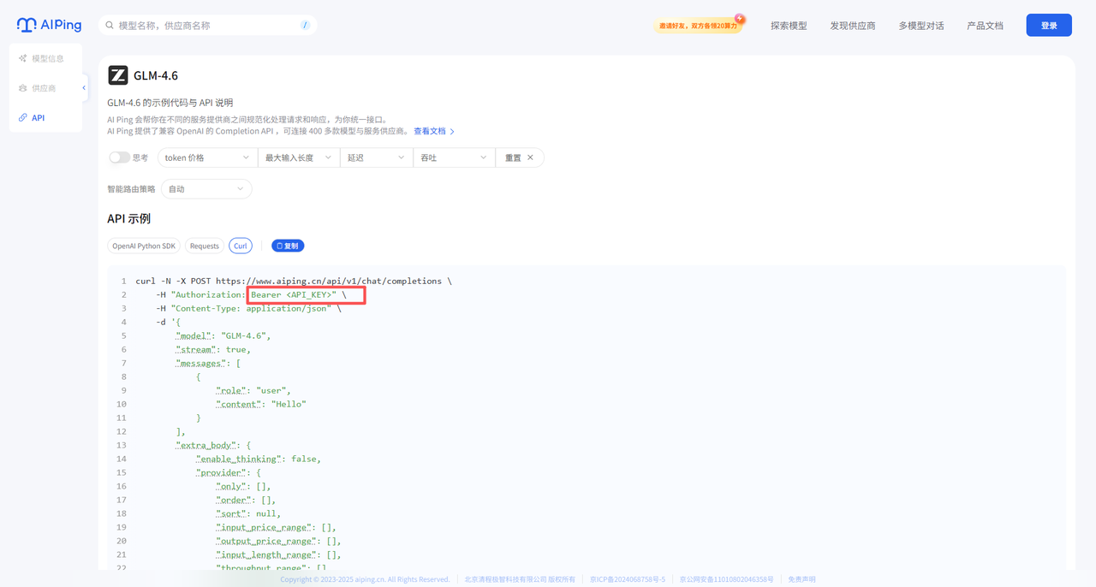Screen dimensions: 1096x587
Task: Clear filters with the 重置 X icon
Action: [530, 157]
